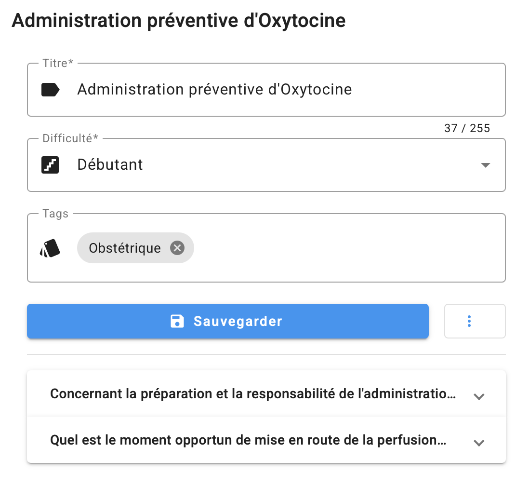Click the empty area of Tags field
Screen dimensions: 529x487
(x=347, y=248)
